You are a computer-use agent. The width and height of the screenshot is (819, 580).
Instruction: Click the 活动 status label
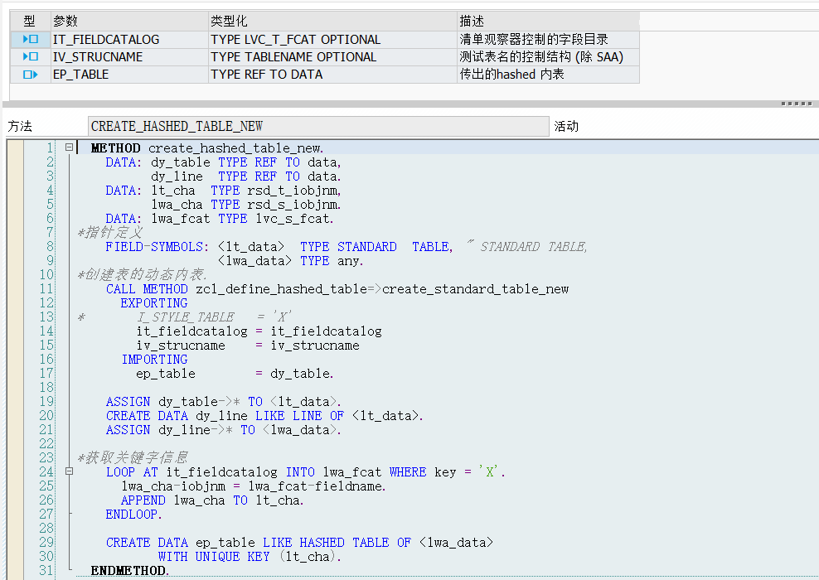pyautogui.click(x=566, y=126)
